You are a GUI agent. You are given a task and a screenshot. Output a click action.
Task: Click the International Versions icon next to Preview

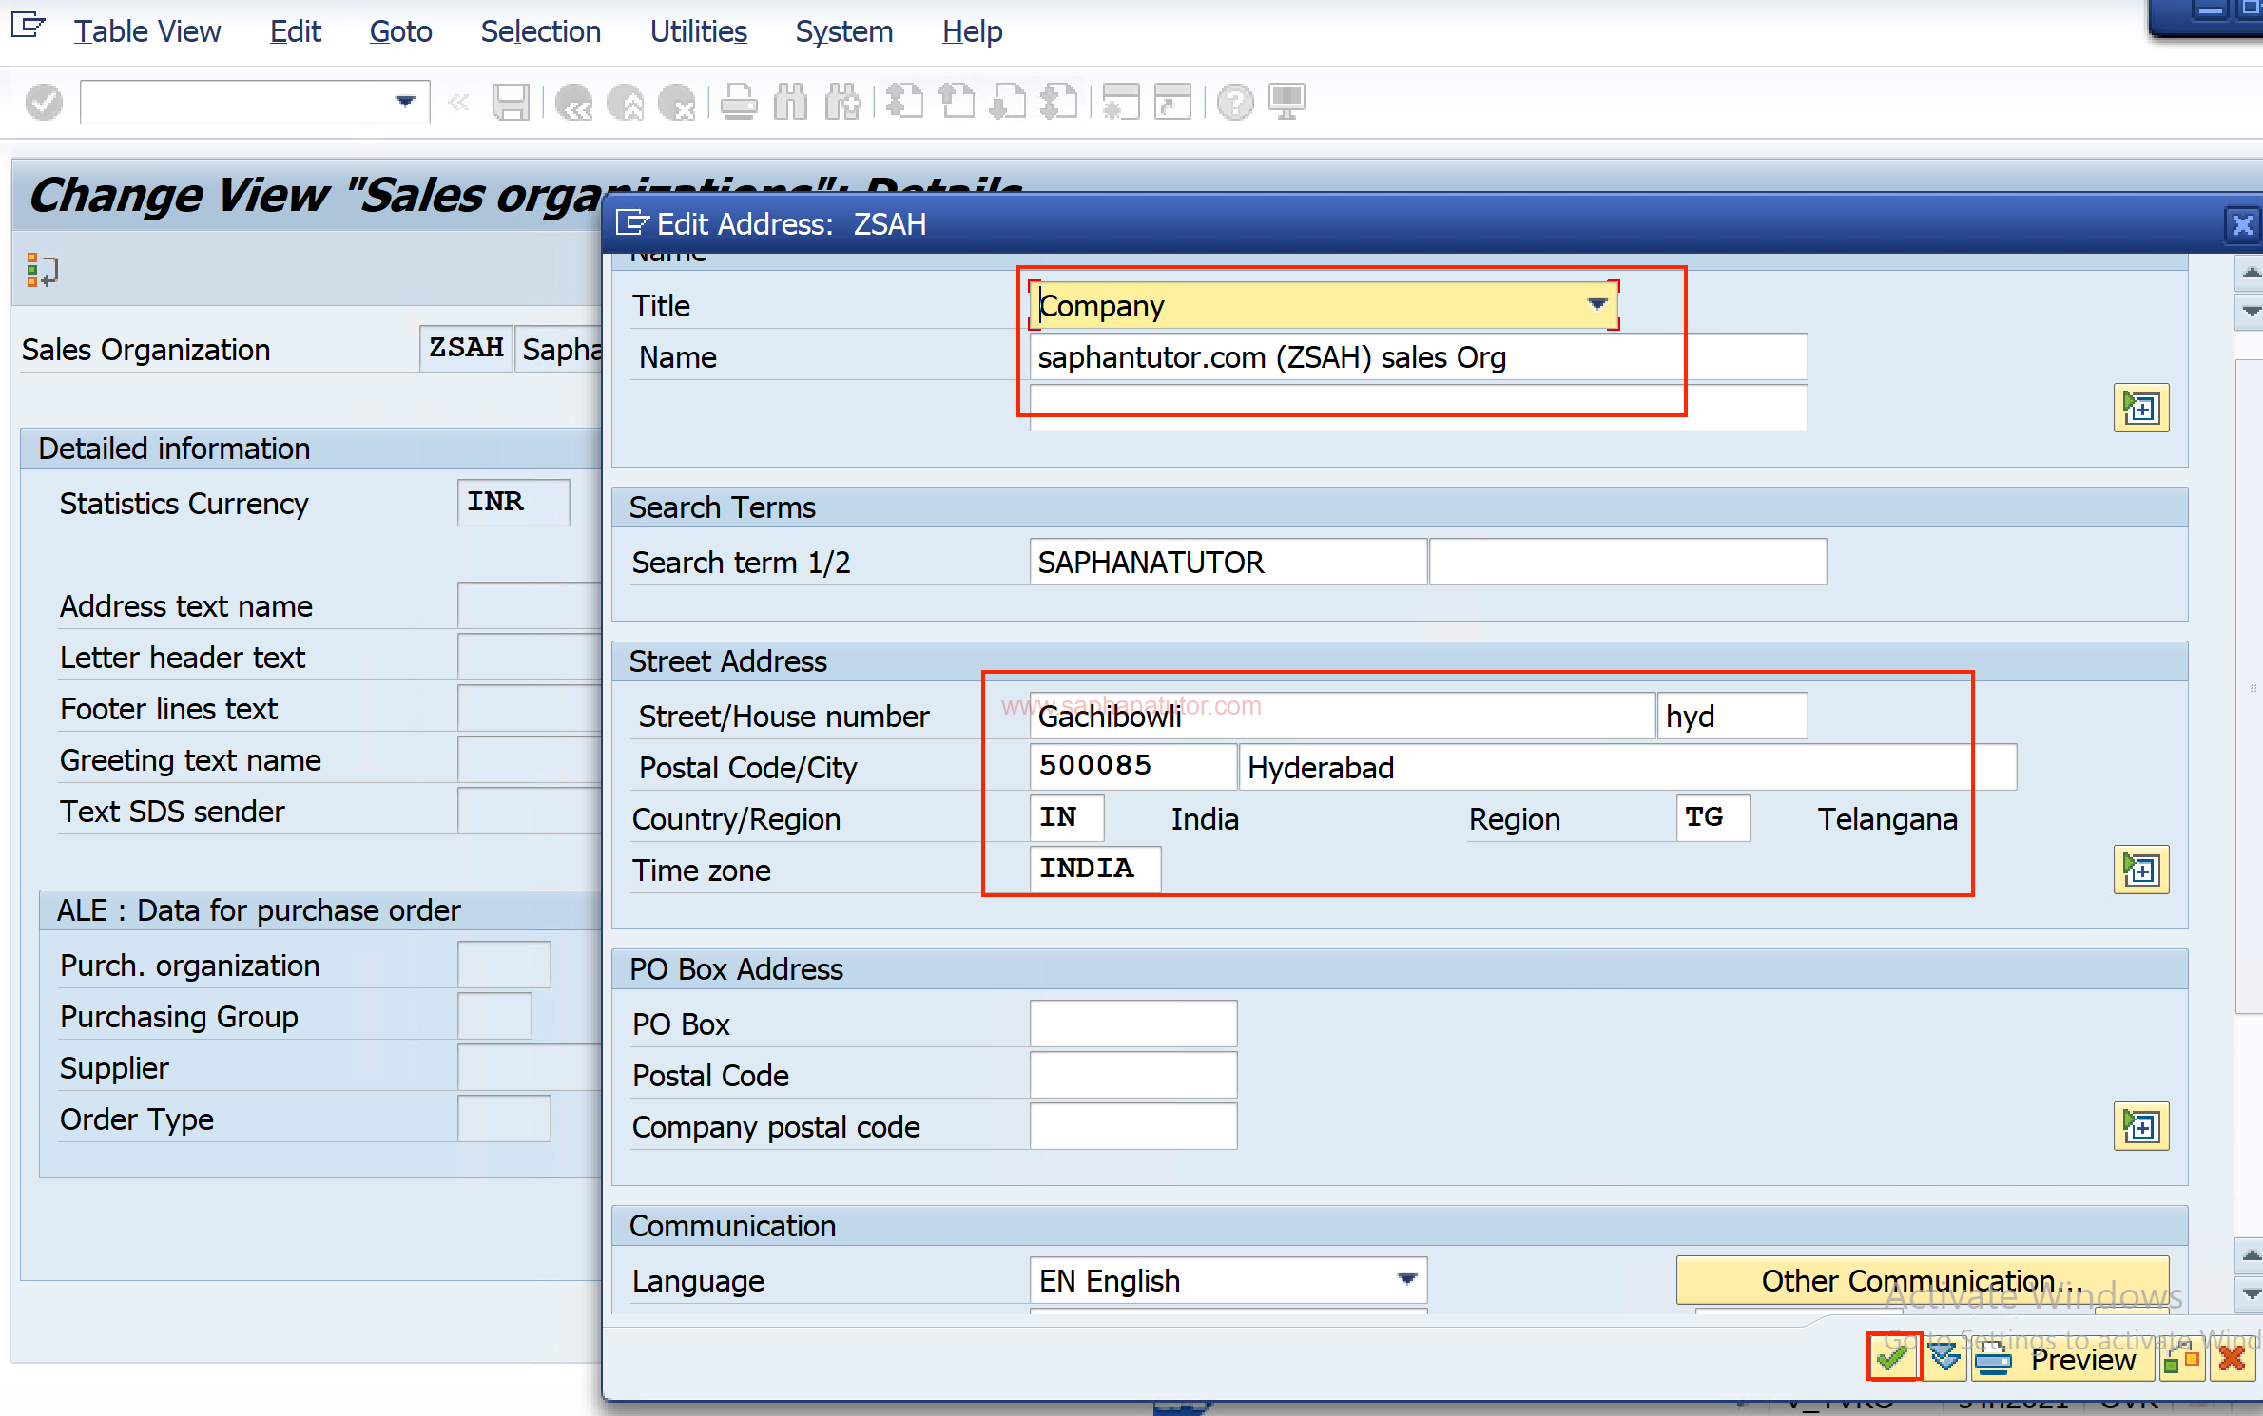point(2181,1360)
